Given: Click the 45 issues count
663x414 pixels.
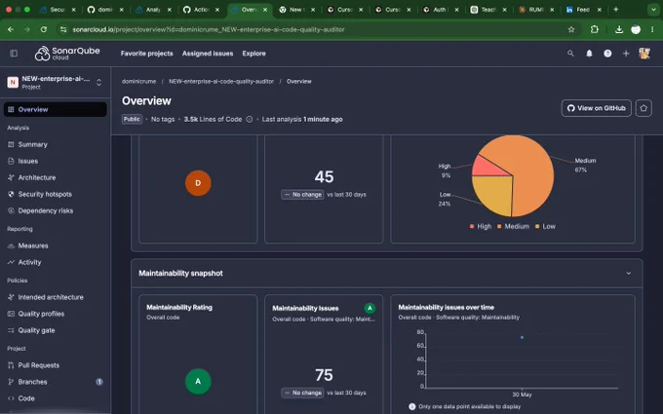Looking at the screenshot, I should tap(324, 176).
